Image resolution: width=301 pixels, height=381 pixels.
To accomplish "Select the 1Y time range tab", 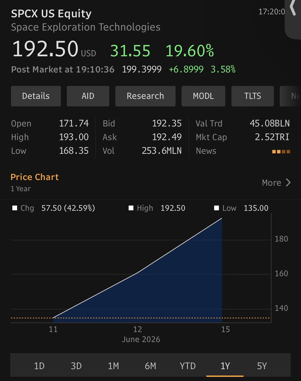I will [x=225, y=366].
